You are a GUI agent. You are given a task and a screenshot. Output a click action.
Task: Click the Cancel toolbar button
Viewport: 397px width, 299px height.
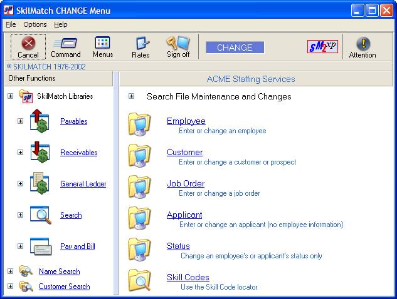pos(28,47)
